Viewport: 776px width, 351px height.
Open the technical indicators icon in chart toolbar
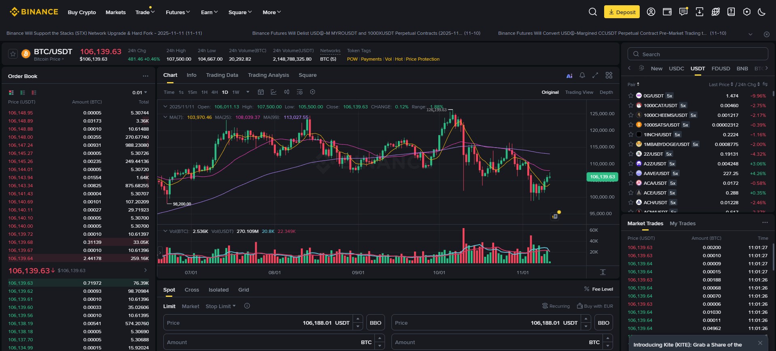coord(274,92)
